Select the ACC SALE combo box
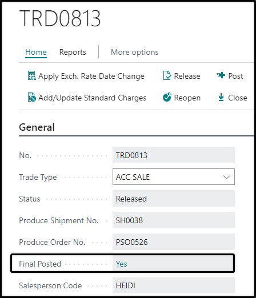 pyautogui.click(x=174, y=177)
